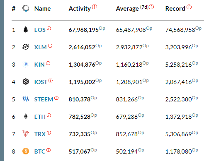Sort table by Name column header
Viewport: 204px width, 161px height.
(42, 9)
